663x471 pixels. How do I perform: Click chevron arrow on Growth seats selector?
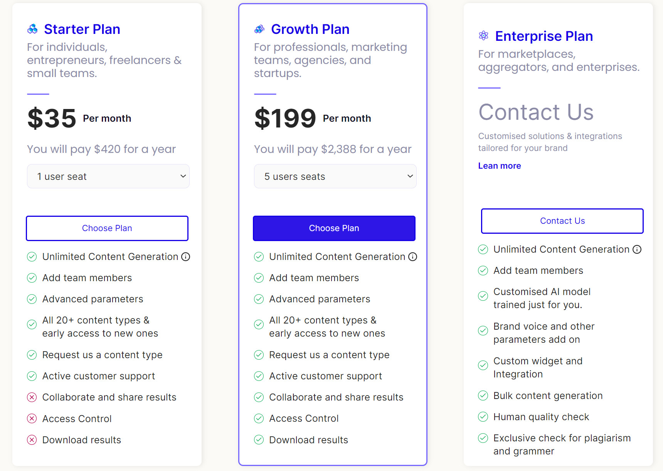410,176
